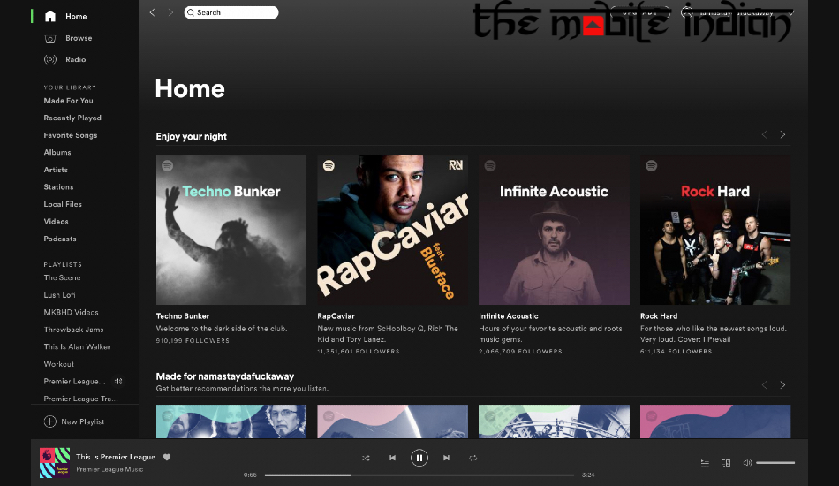Show next items in Enjoy your night

782,135
